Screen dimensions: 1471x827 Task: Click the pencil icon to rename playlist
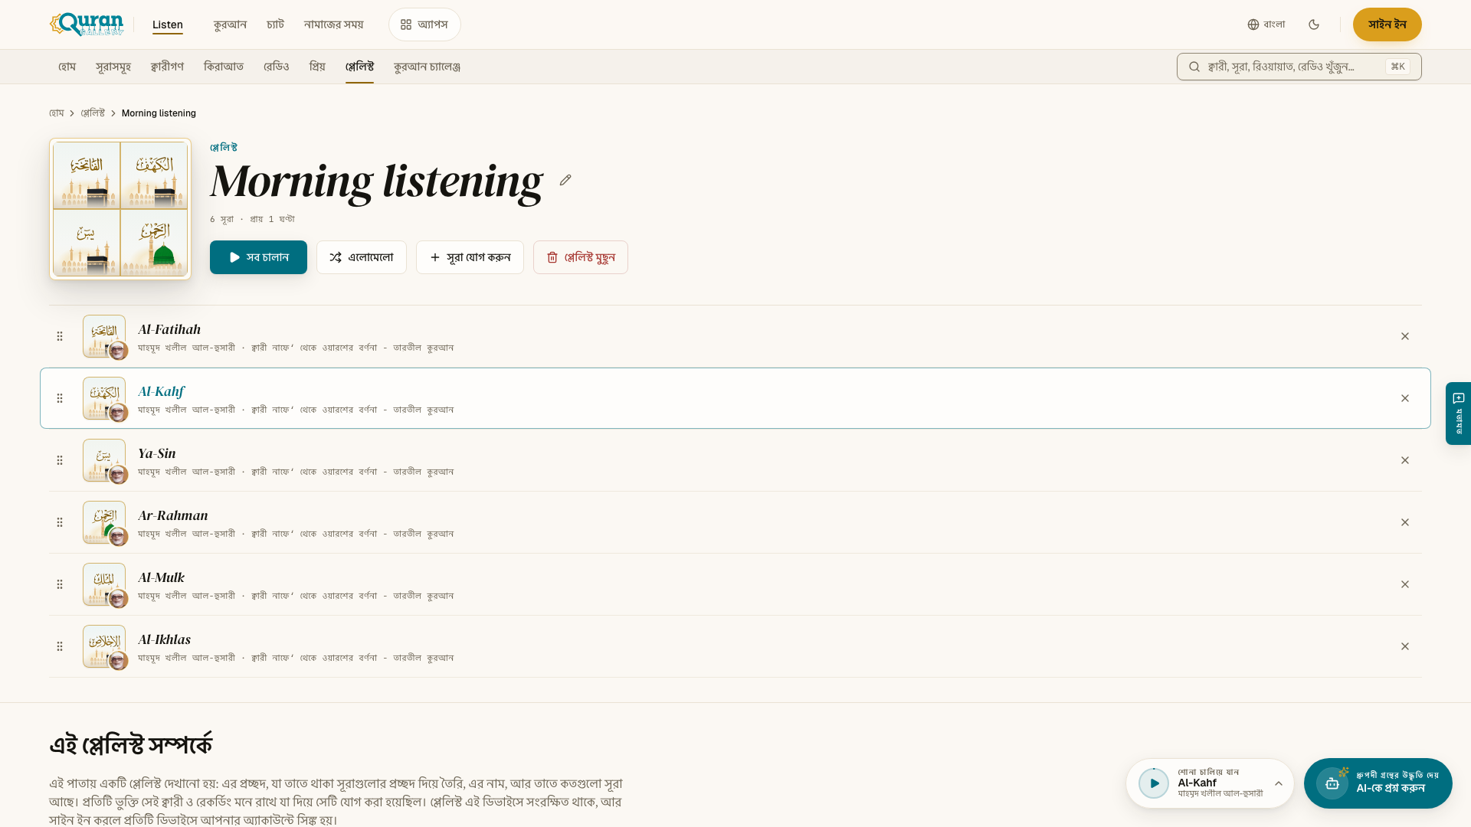click(565, 181)
